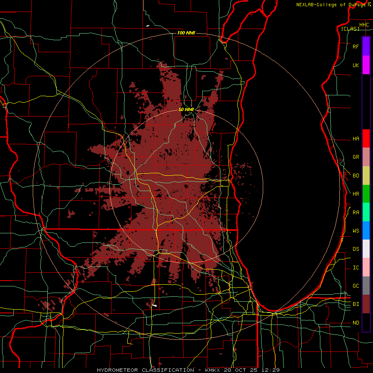Select the "BD" legend label

pyautogui.click(x=356, y=176)
